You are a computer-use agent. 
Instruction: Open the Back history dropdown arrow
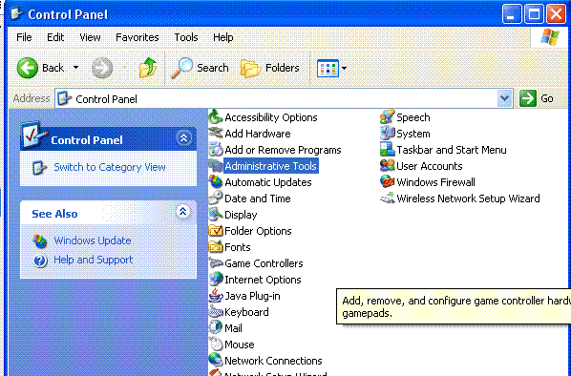75,68
